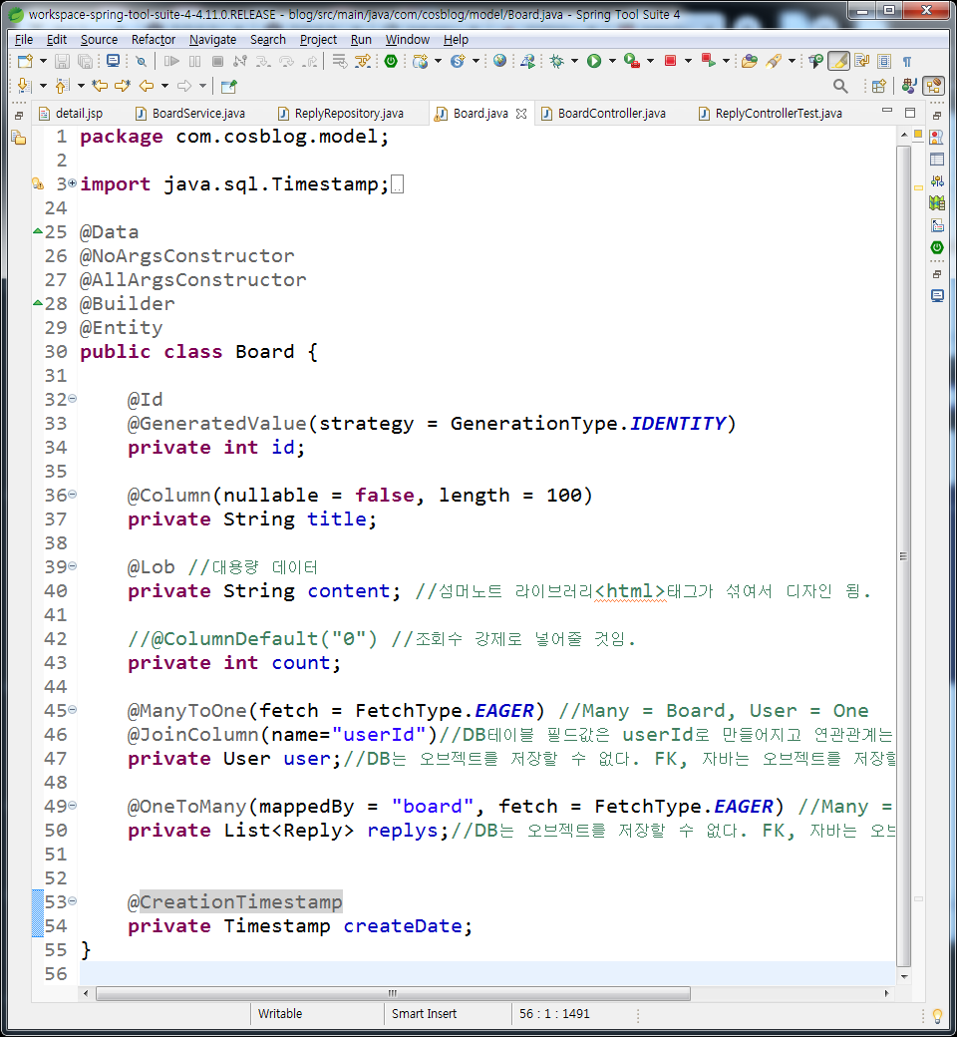This screenshot has height=1037, width=957.
Task: Click the vertical scrollbar thumb
Action: (903, 555)
